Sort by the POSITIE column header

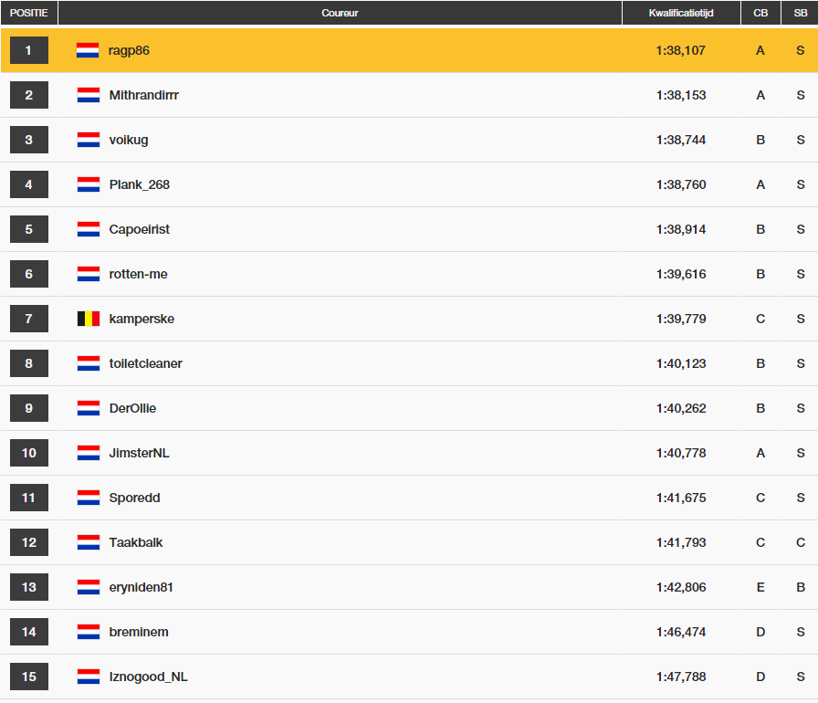[x=28, y=13]
